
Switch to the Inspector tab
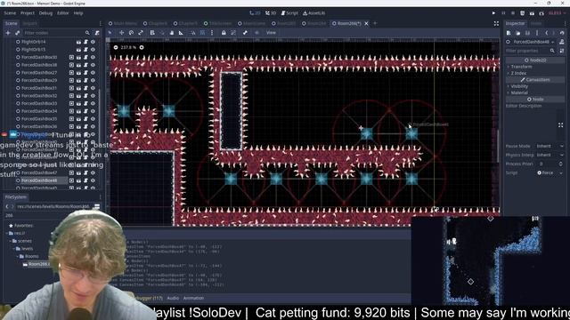[516, 24]
